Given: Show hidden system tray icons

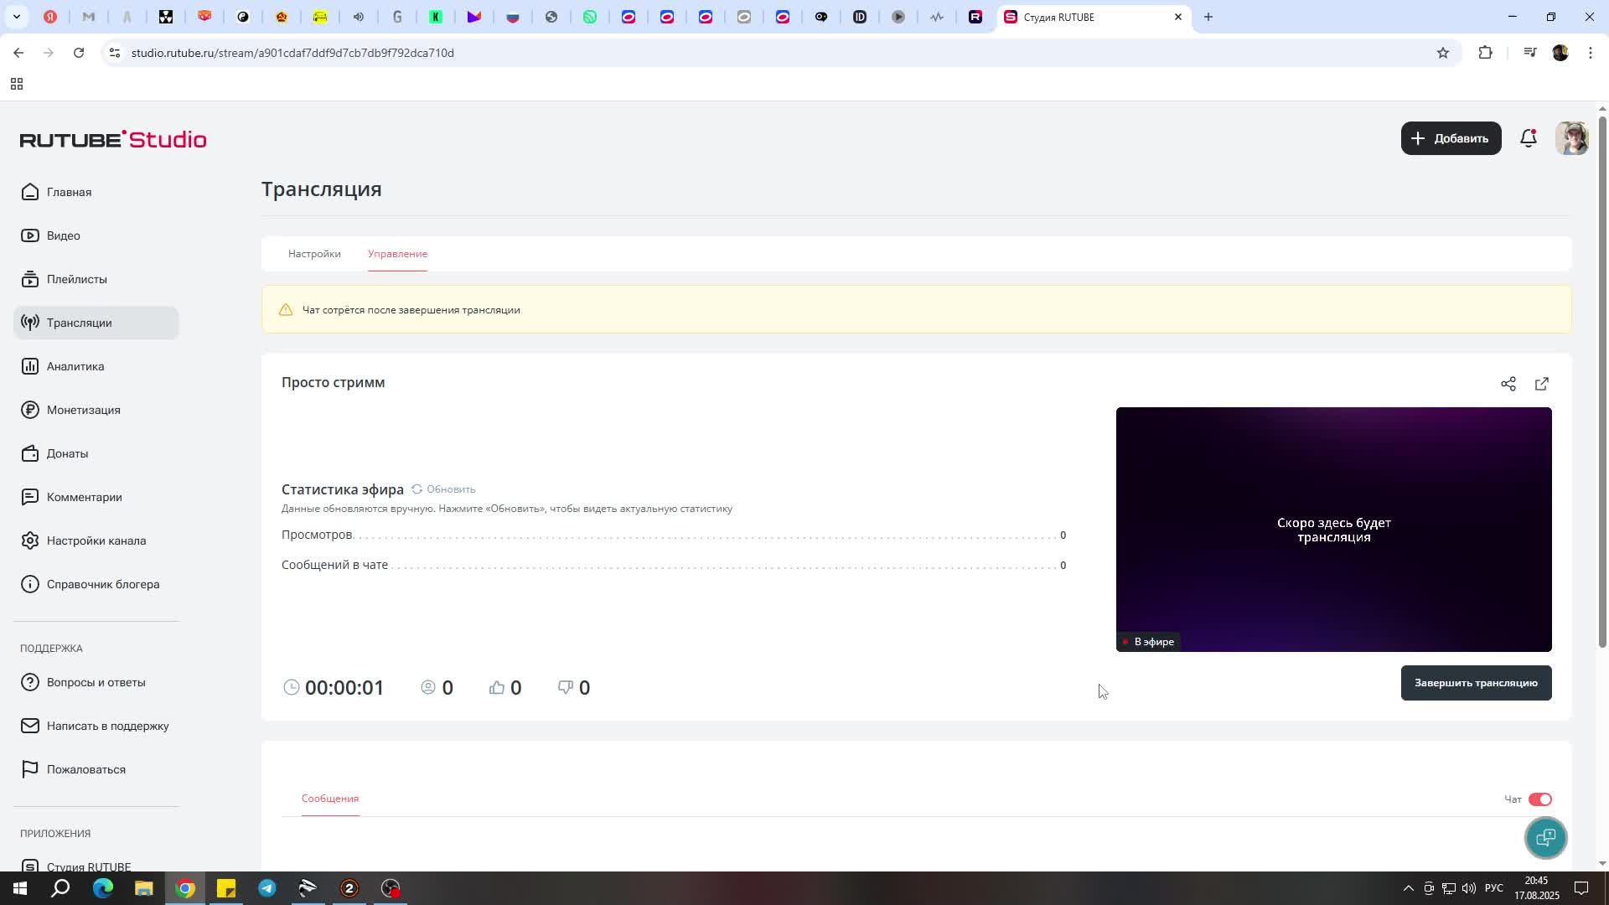Looking at the screenshot, I should coord(1408,888).
